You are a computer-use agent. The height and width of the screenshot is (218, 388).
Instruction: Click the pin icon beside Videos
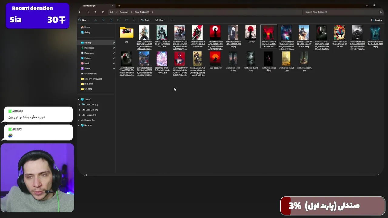click(x=114, y=68)
